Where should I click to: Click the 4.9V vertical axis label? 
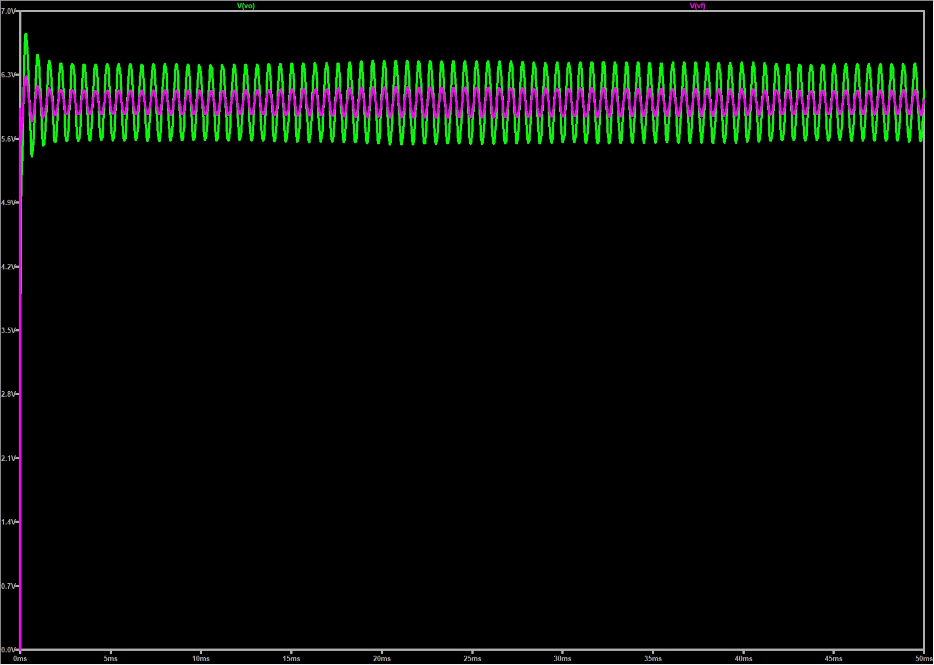click(8, 202)
